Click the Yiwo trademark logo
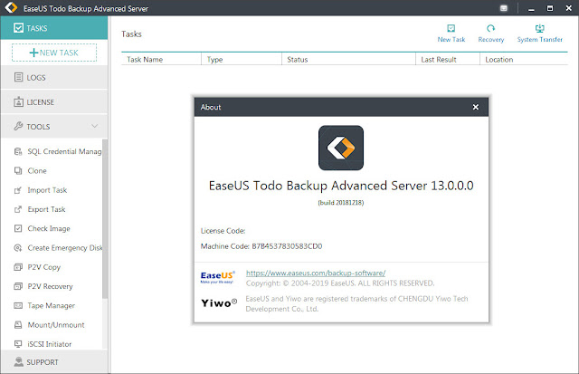 pyautogui.click(x=219, y=303)
